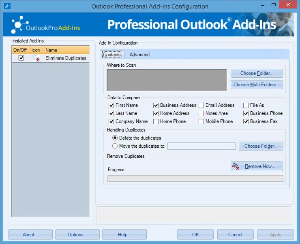Image resolution: width=300 pixels, height=244 pixels.
Task: Switch to the Contacts tab
Action: click(x=112, y=55)
